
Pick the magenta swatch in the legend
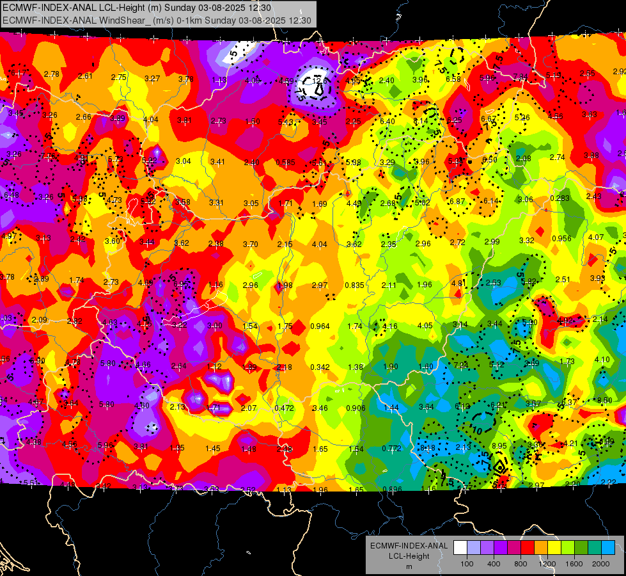514,547
